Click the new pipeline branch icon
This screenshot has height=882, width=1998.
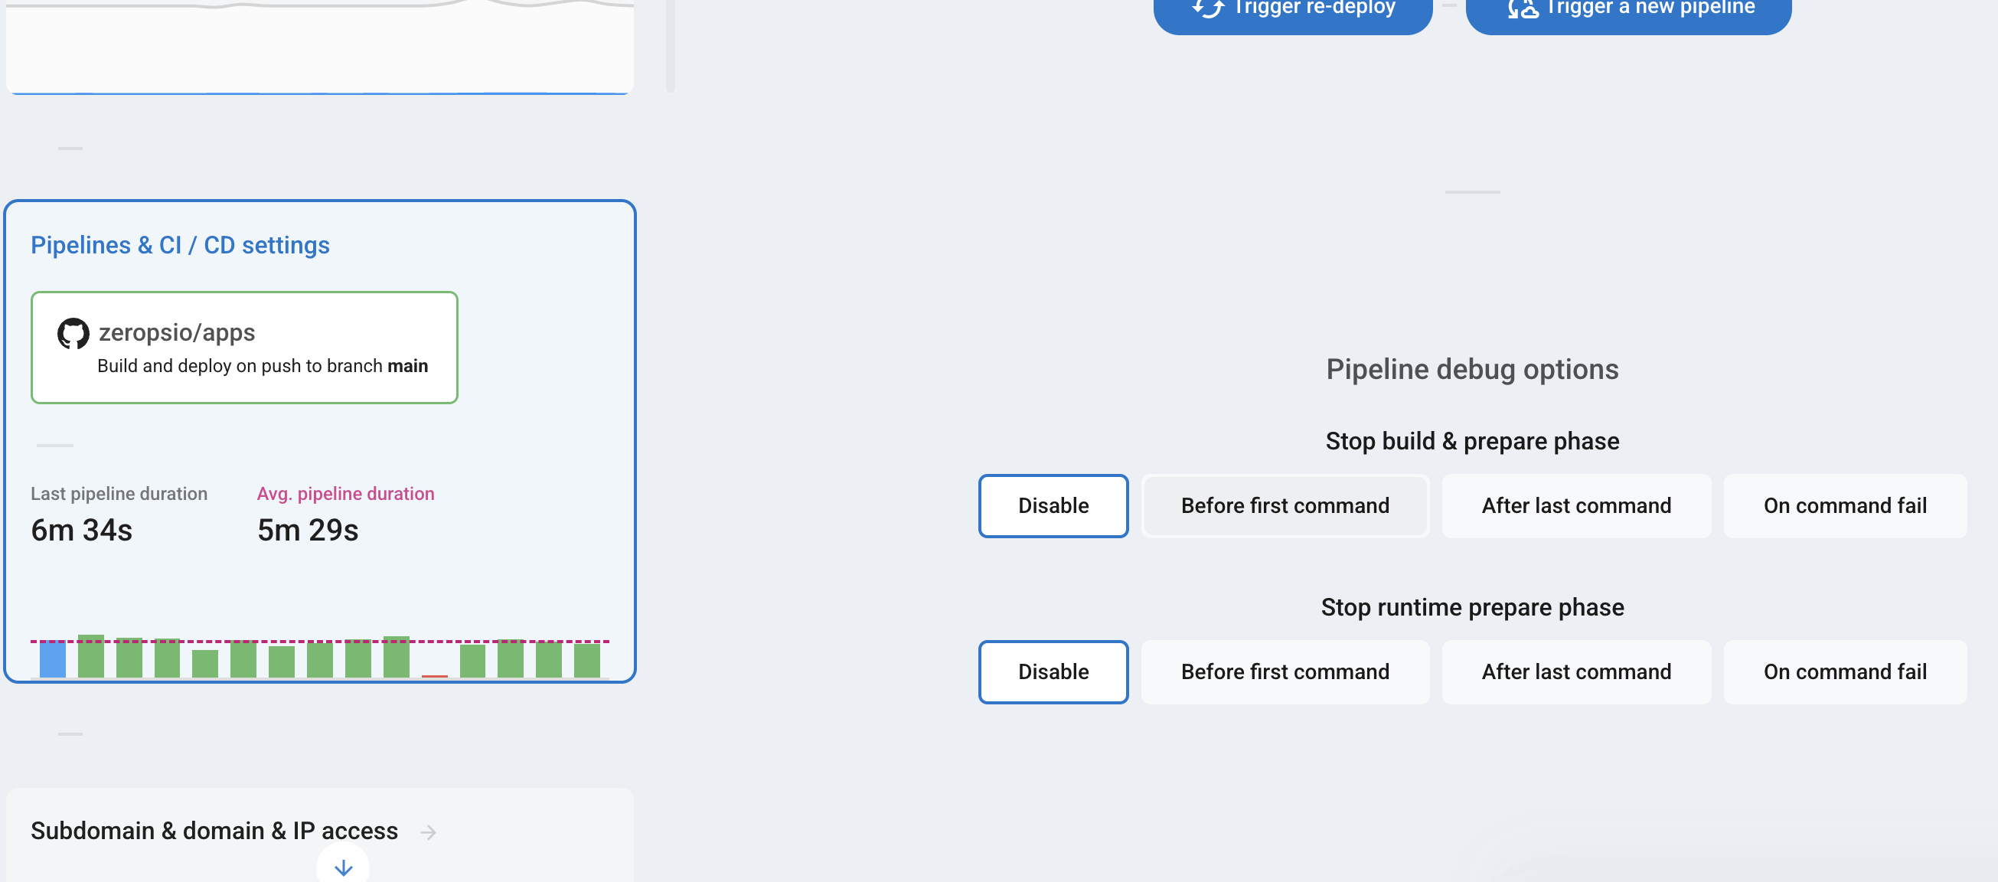tap(1523, 8)
